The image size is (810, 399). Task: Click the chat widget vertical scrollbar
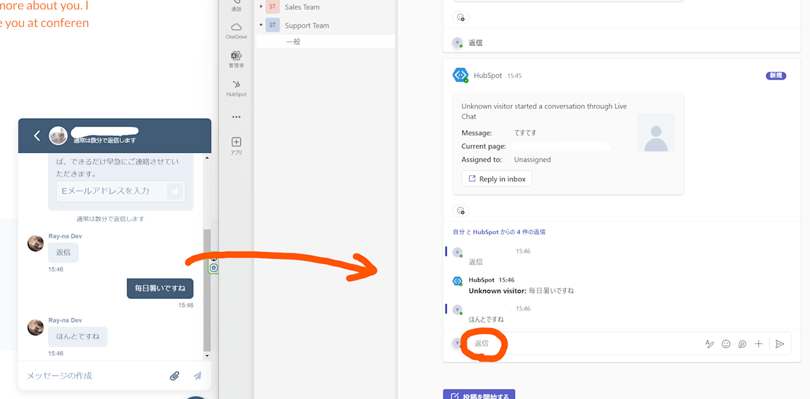207,290
